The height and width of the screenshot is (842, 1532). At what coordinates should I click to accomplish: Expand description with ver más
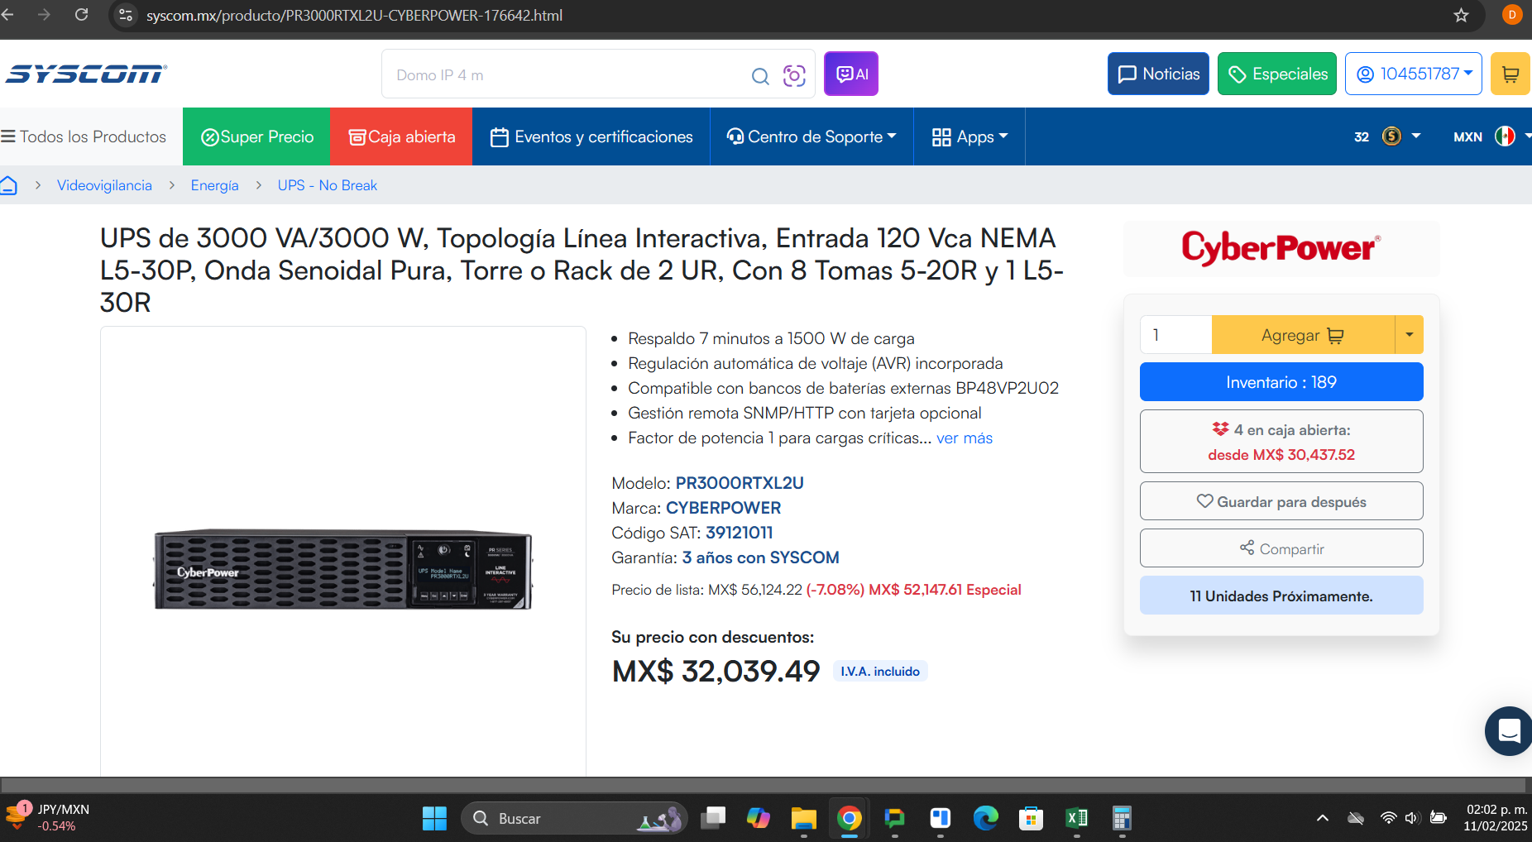[x=964, y=438]
